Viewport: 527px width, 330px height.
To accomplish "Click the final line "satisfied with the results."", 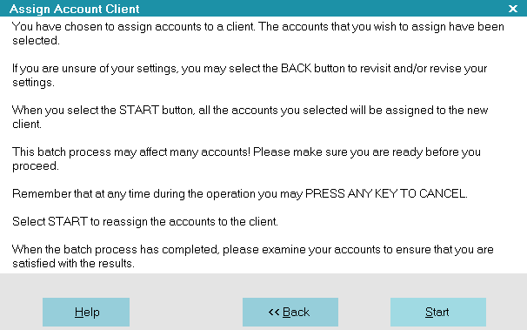I will pos(73,264).
